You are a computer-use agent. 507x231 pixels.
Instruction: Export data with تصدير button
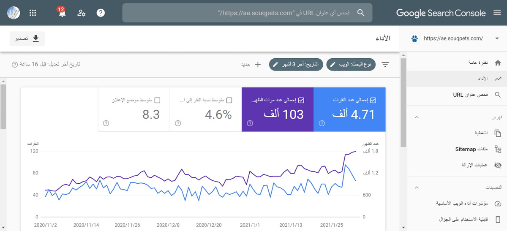point(27,38)
